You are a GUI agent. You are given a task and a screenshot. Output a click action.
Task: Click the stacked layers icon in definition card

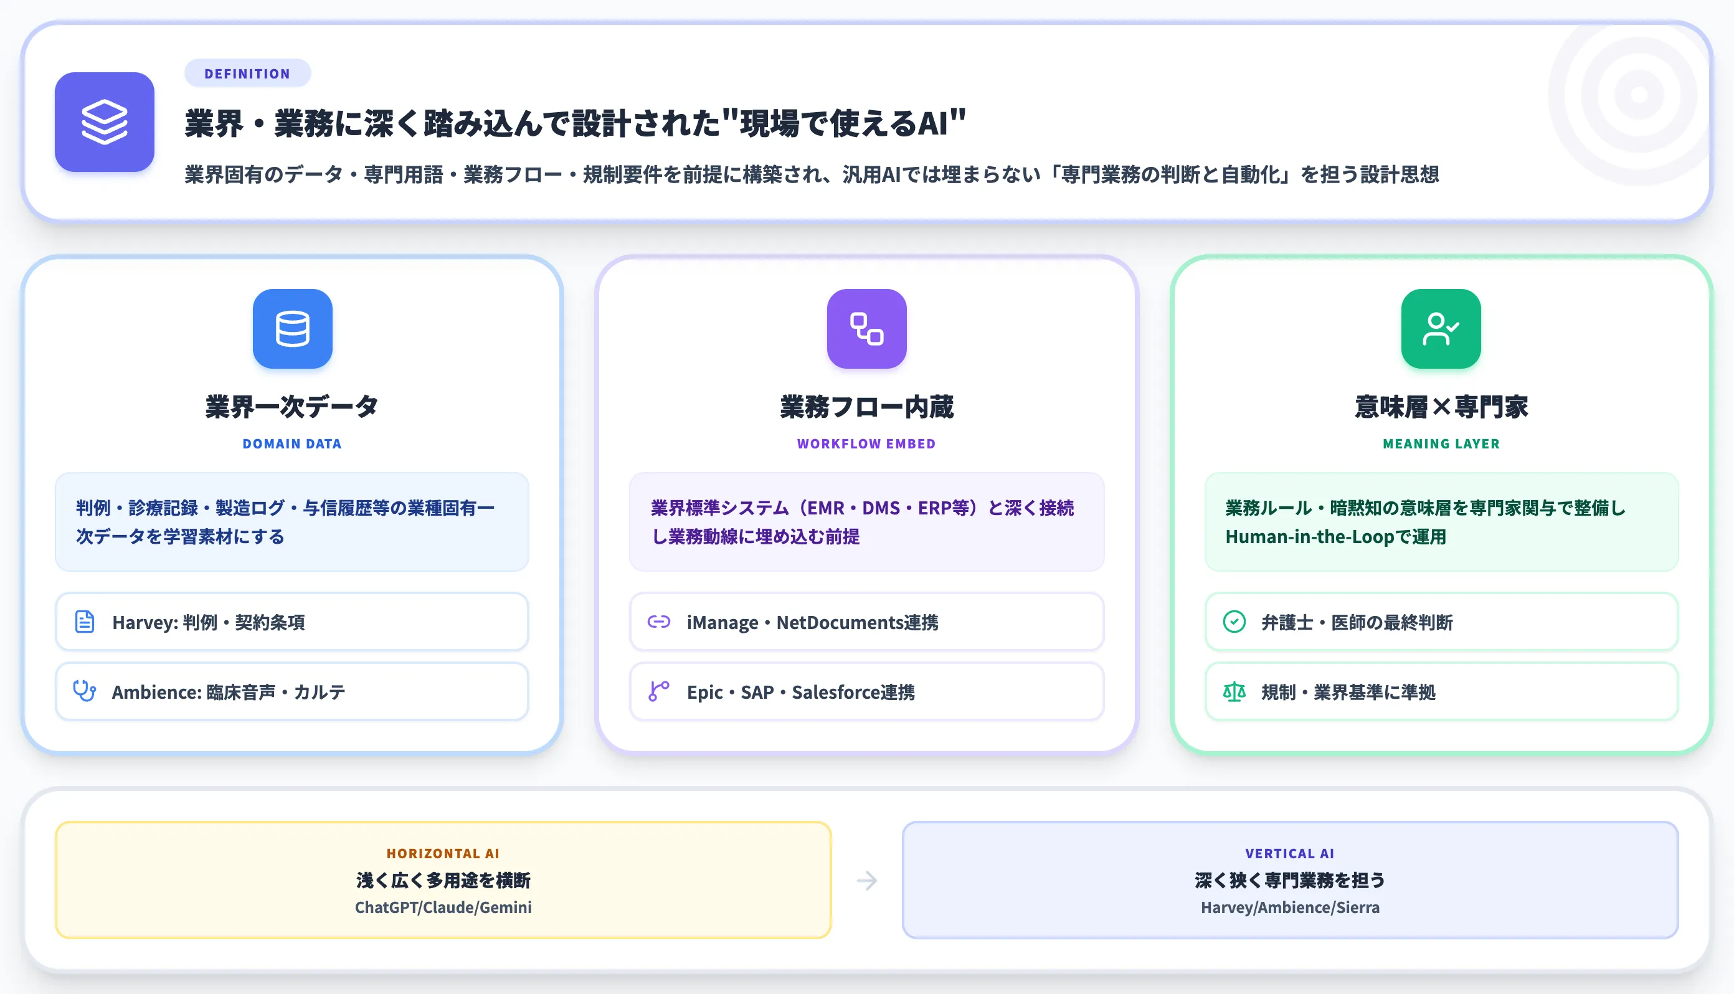[x=105, y=122]
